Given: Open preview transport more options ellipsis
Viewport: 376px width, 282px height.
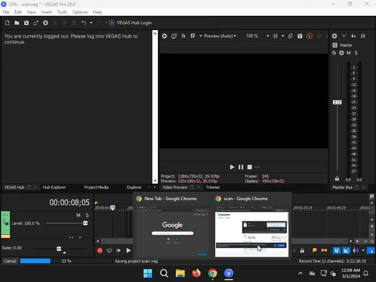Looking at the screenshot, I should [x=257, y=167].
